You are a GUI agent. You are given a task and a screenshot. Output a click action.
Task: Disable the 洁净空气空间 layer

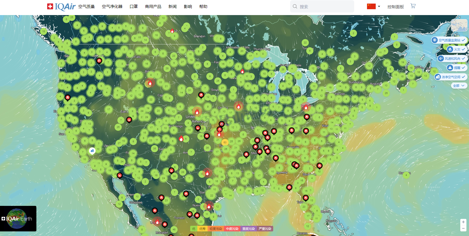click(463, 77)
